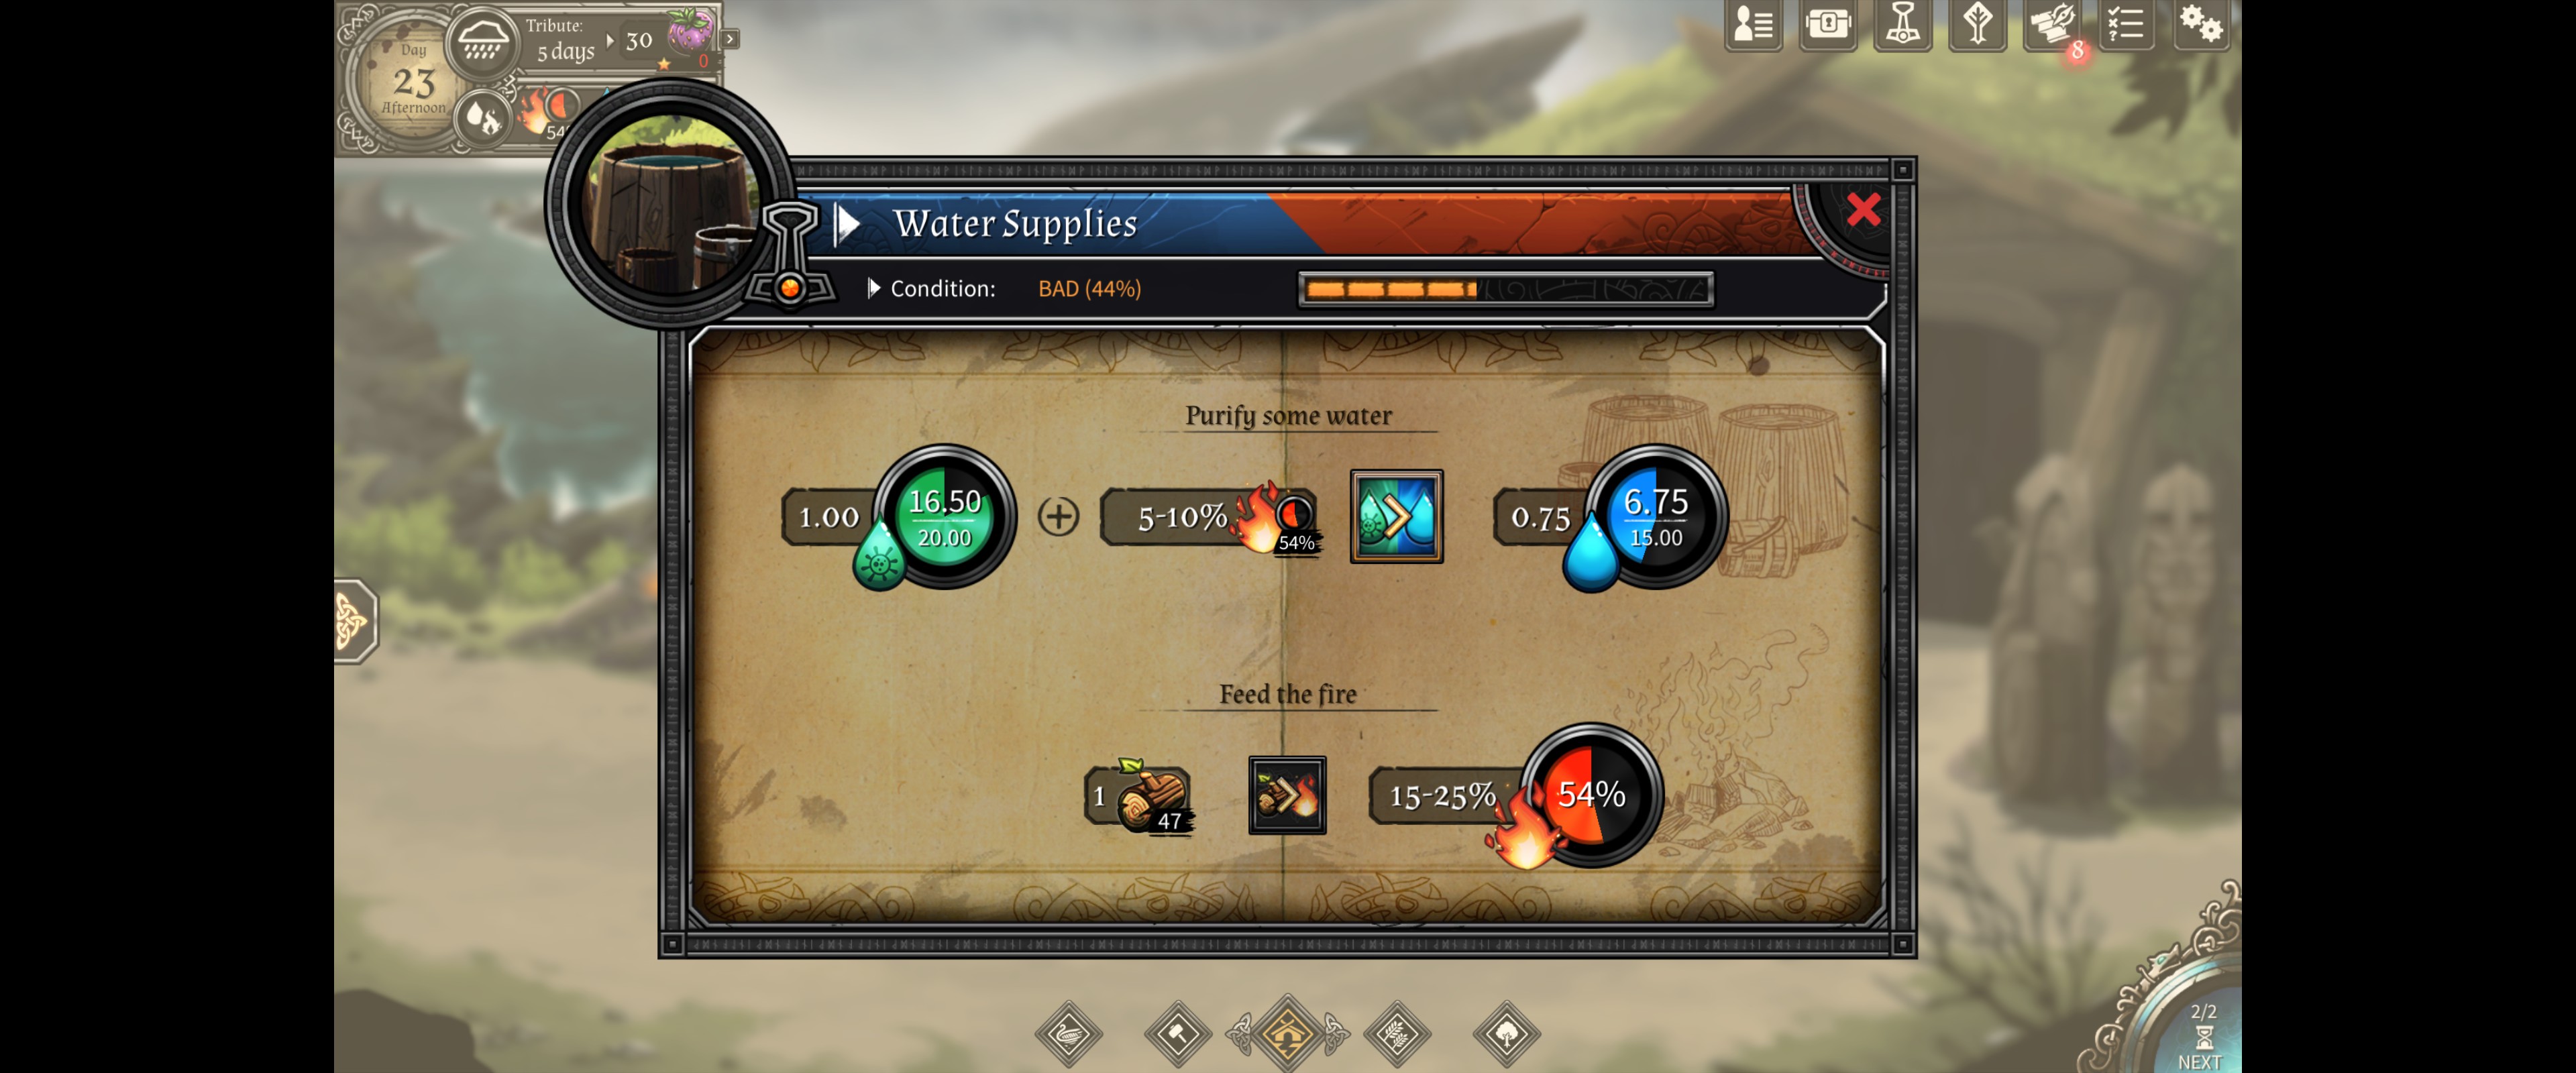Click the feed-the-fire wood conversion icon
The height and width of the screenshot is (1073, 2576).
1287,795
